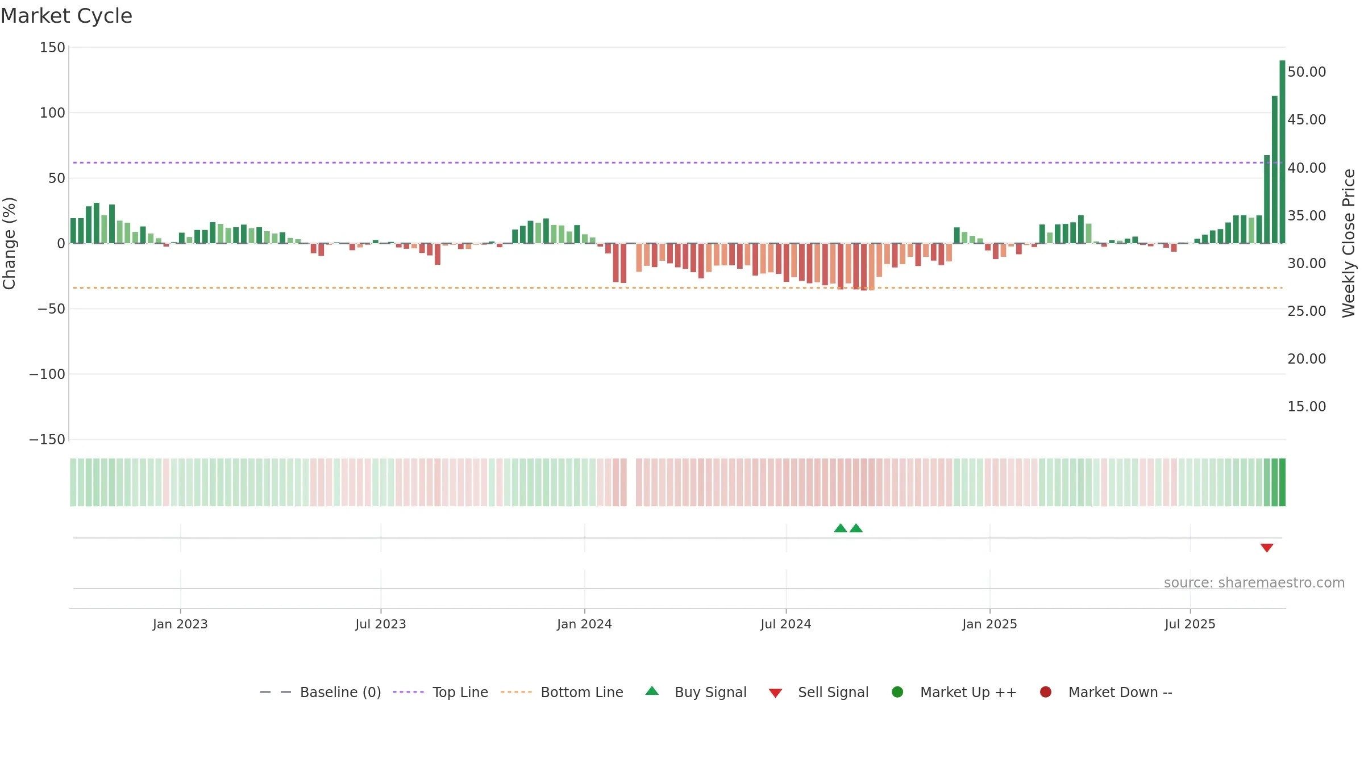Click the 40.00 price axis label
This screenshot has height=767, width=1364.
(1307, 168)
